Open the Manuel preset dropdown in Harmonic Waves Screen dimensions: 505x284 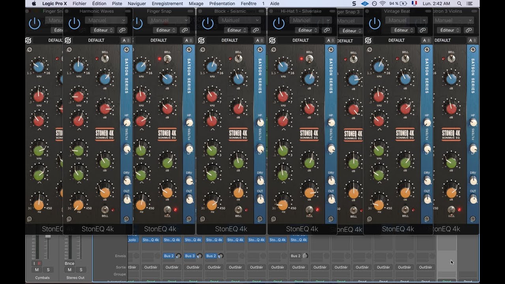(x=106, y=20)
